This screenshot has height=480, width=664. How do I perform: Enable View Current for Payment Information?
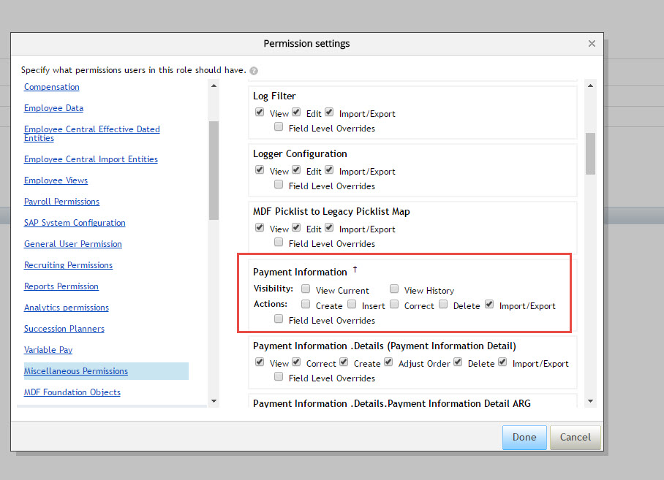[x=306, y=289]
